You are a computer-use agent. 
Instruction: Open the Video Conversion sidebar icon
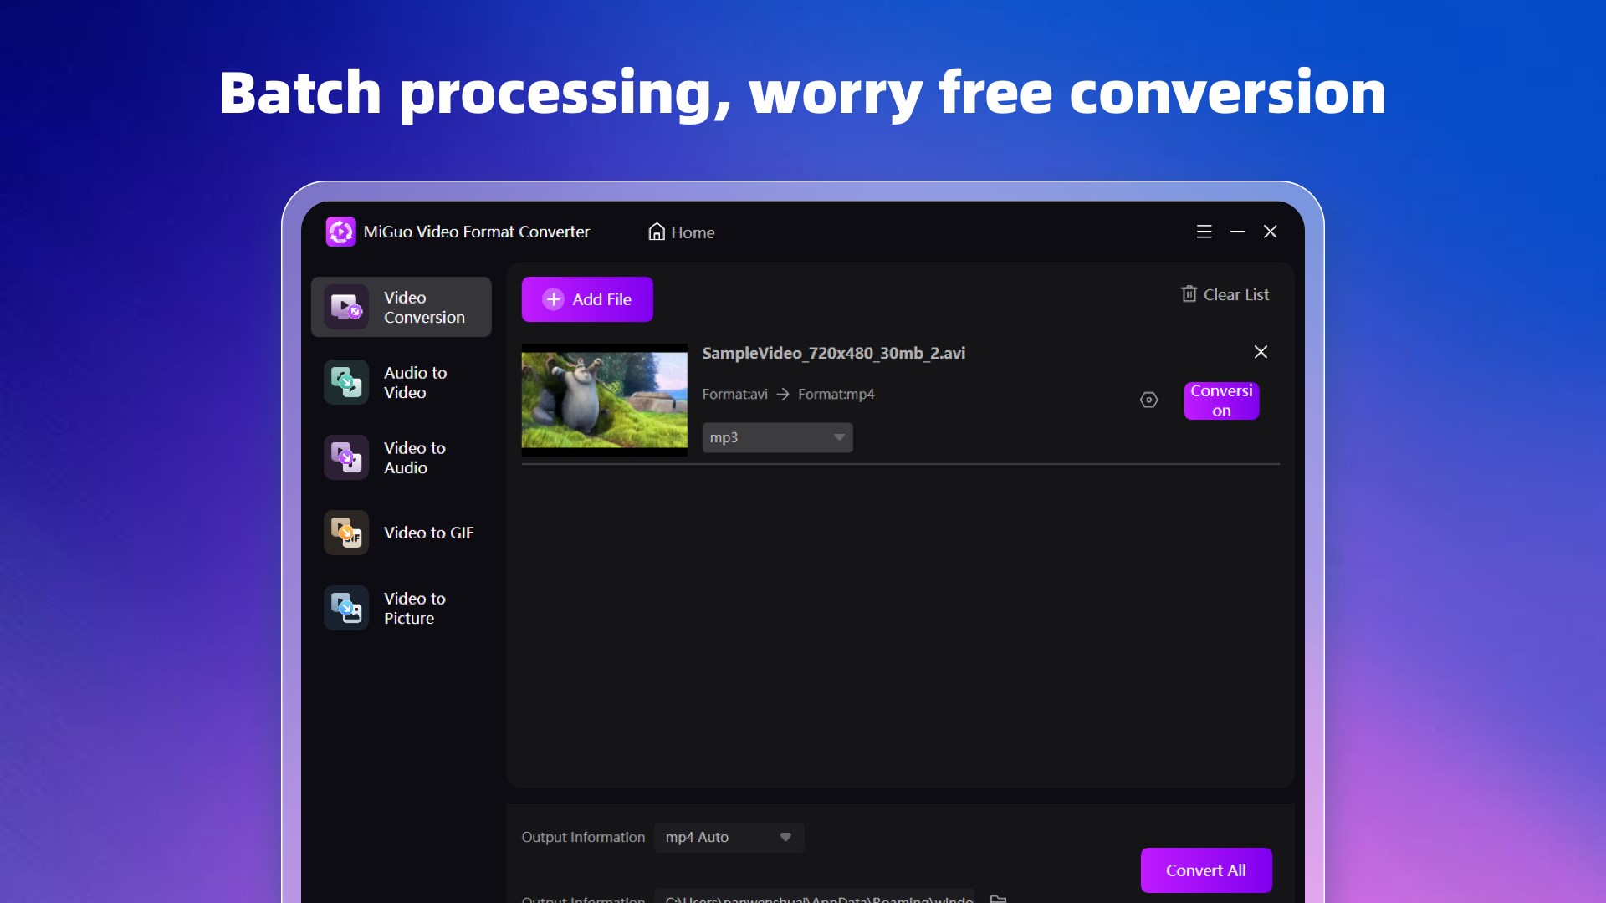click(x=346, y=307)
